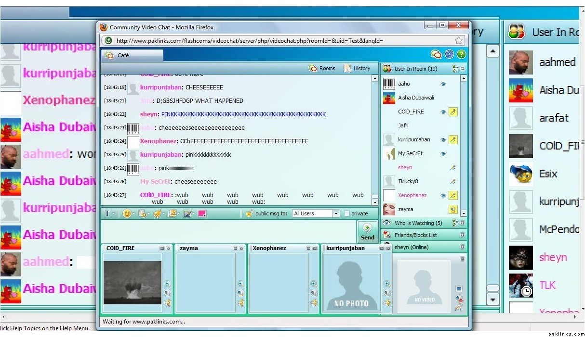Open the insert image toolbar icon
585x337 pixels.
click(172, 213)
